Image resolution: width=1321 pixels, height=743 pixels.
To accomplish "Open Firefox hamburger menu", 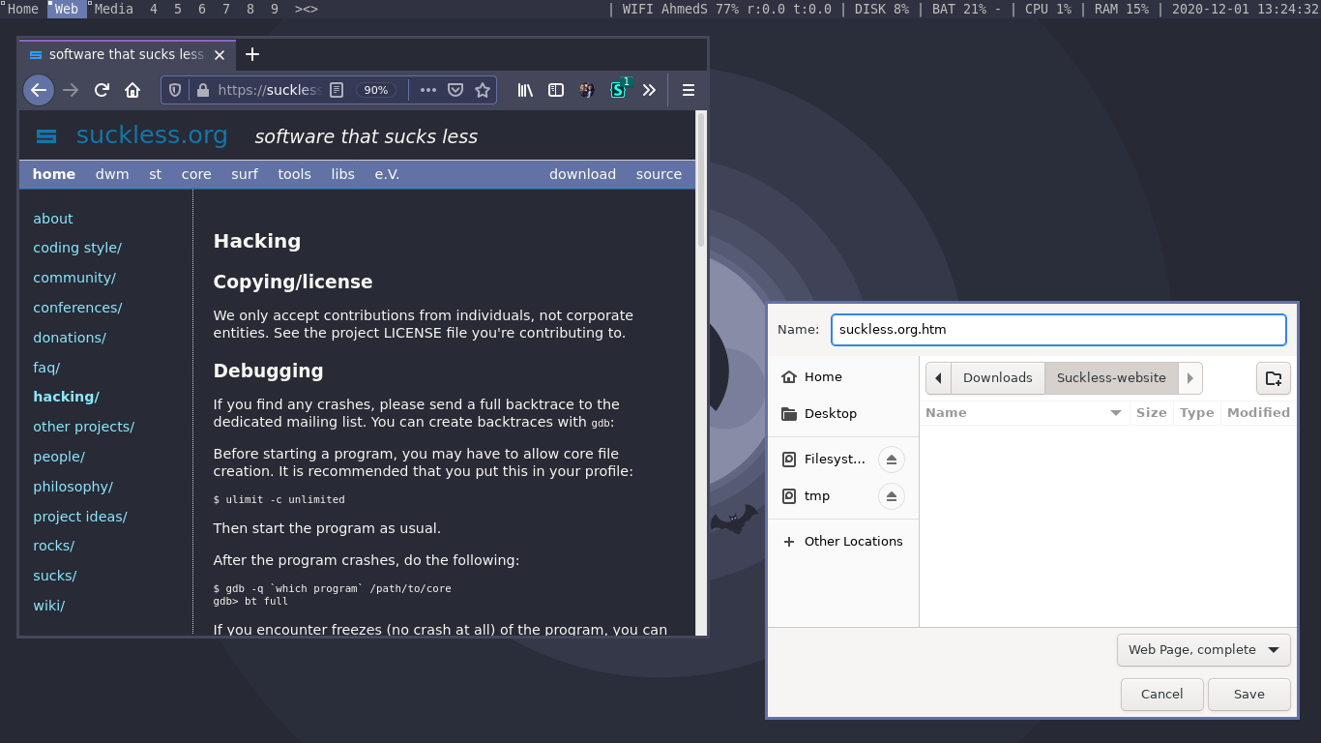I will 689,90.
